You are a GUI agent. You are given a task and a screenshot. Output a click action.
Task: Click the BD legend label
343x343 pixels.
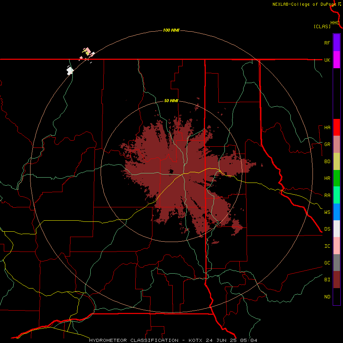[327, 162]
